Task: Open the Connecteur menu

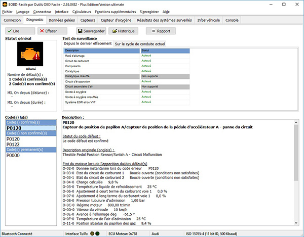Action: pos(42,12)
